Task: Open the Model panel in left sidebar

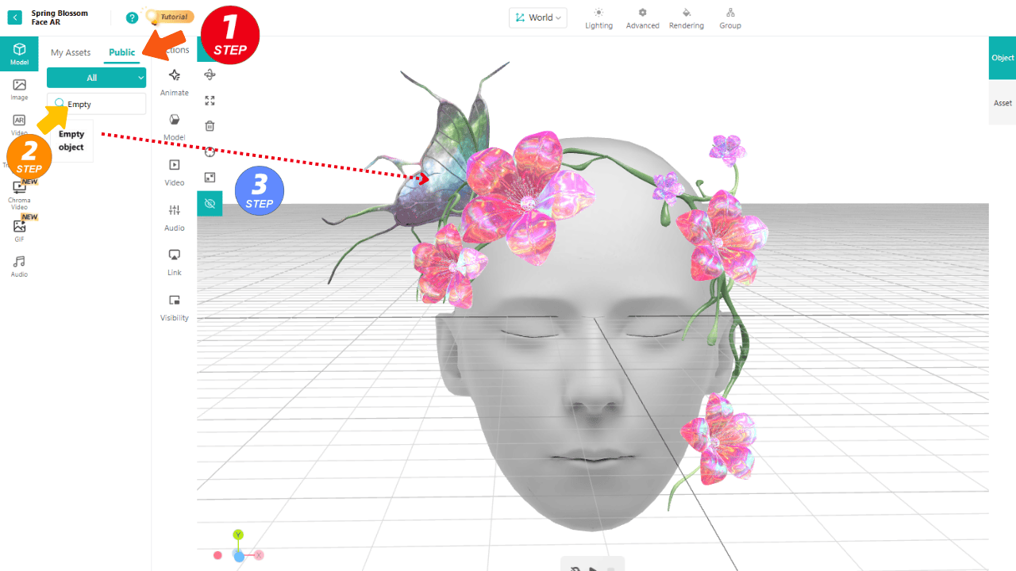Action: pyautogui.click(x=18, y=54)
